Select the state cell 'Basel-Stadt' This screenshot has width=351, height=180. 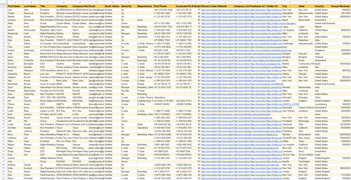click(x=306, y=20)
